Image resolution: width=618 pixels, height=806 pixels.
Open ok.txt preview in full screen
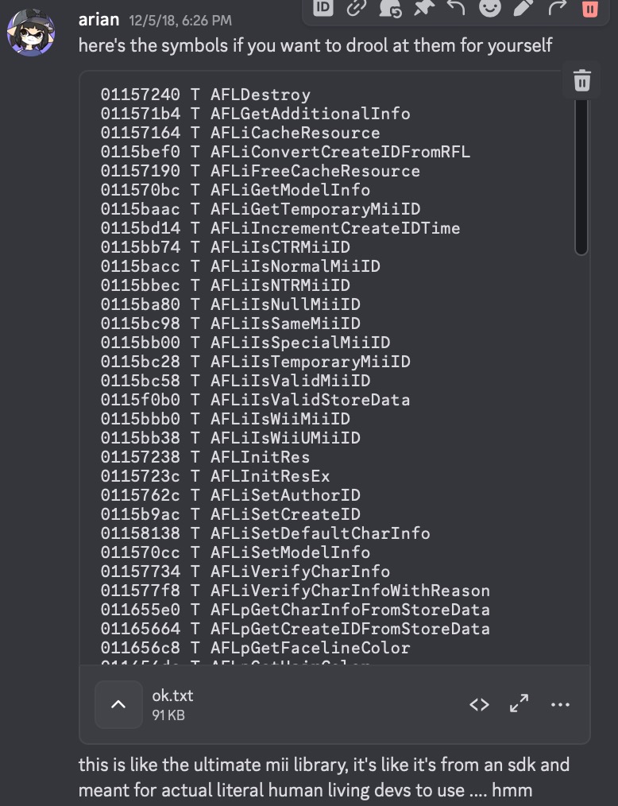[520, 704]
